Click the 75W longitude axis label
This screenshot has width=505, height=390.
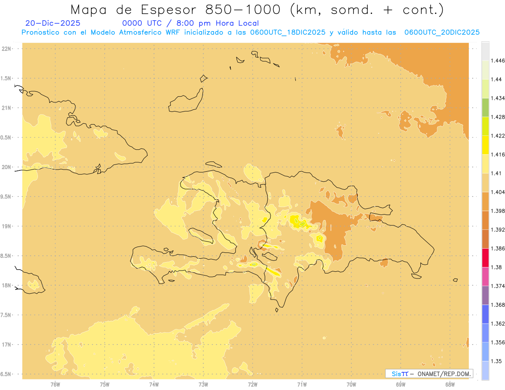[x=105, y=385]
